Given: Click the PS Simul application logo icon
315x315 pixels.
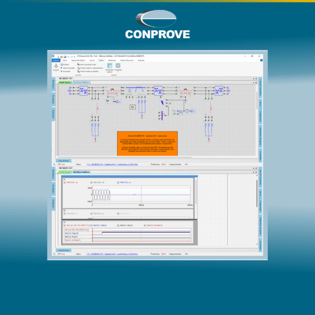Looking at the screenshot, I should [x=53, y=56].
